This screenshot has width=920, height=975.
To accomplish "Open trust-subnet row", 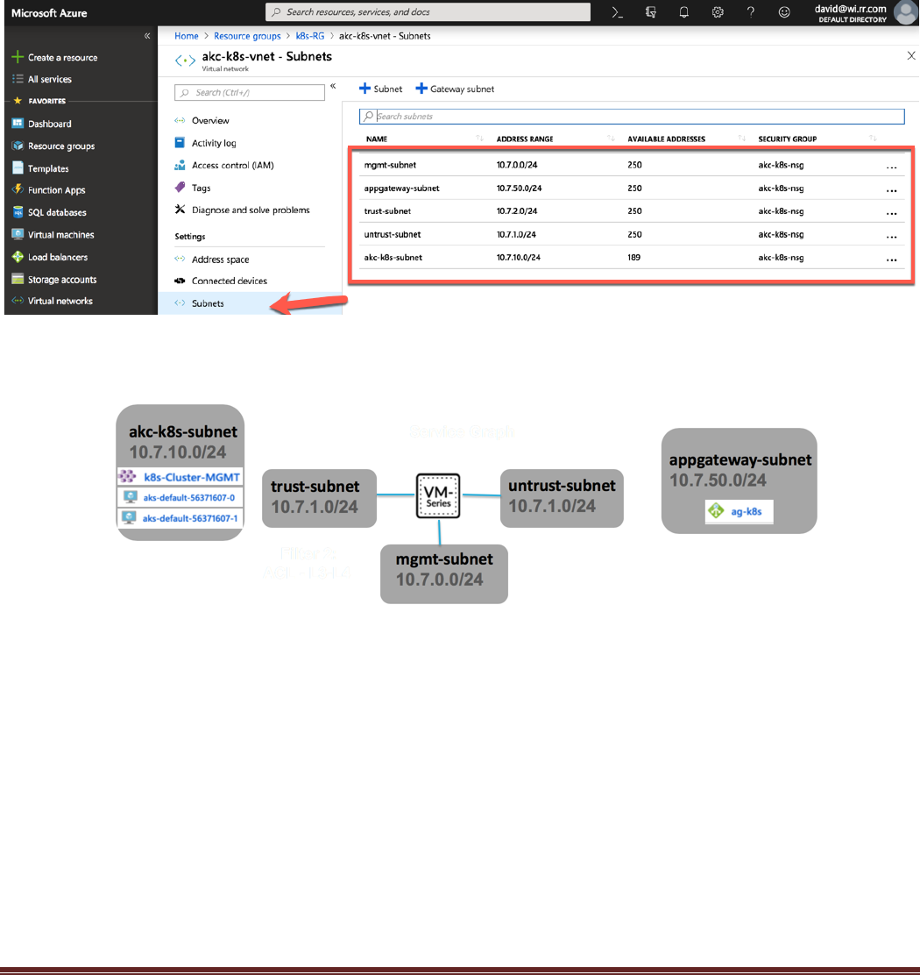I will [632, 210].
